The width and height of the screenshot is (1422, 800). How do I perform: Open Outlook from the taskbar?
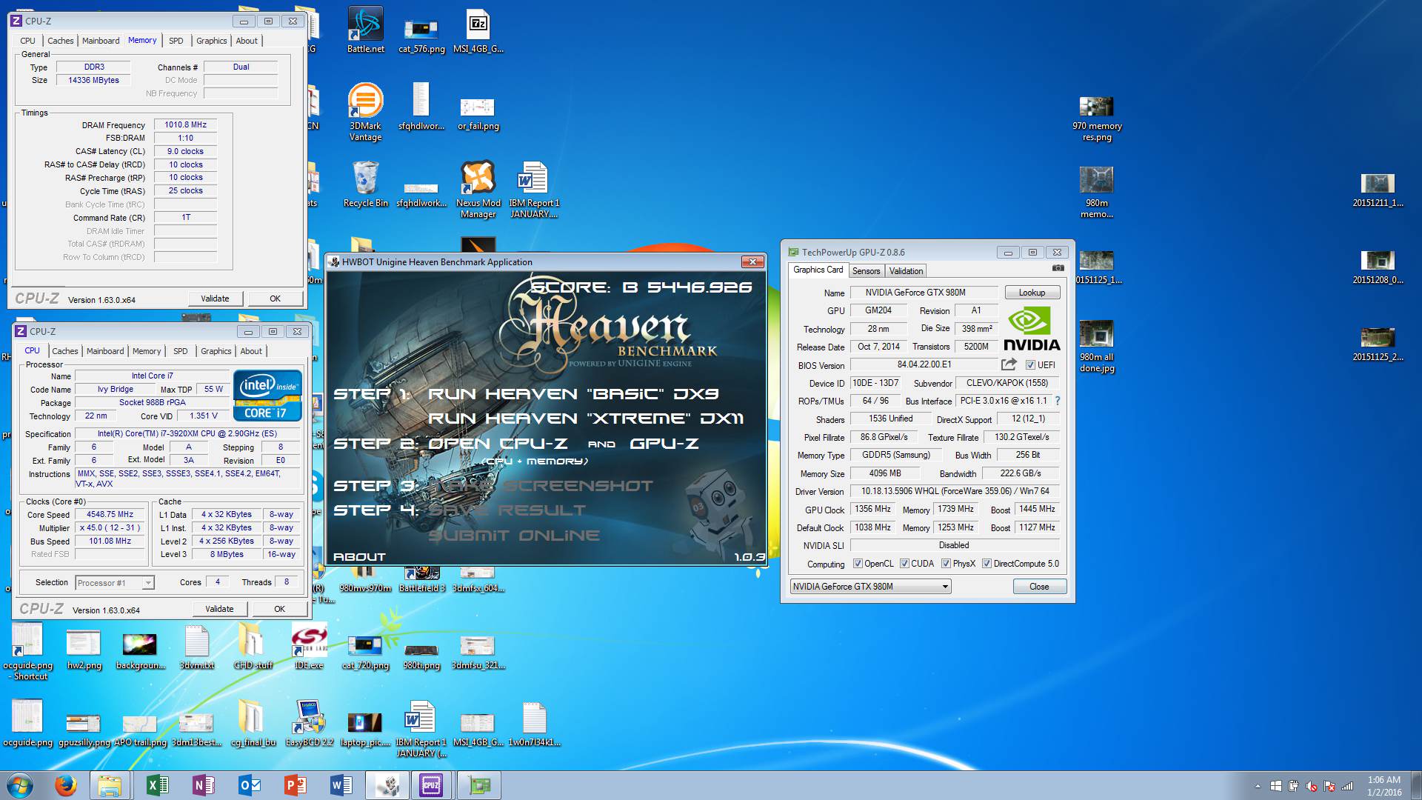tap(249, 785)
